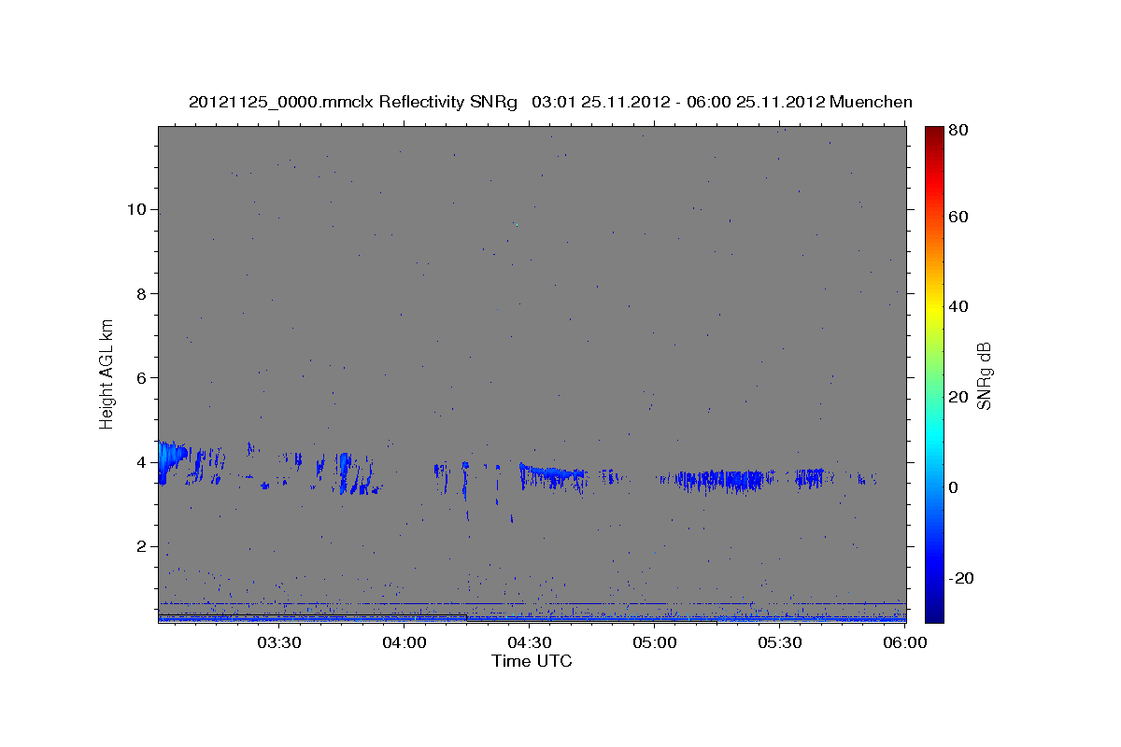Click the 03:30 time tick label
Image resolution: width=1121 pixels, height=747 pixels.
278,642
